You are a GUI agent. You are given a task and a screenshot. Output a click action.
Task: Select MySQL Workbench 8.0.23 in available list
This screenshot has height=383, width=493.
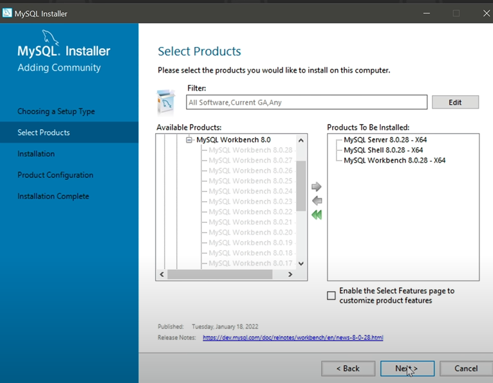point(250,202)
